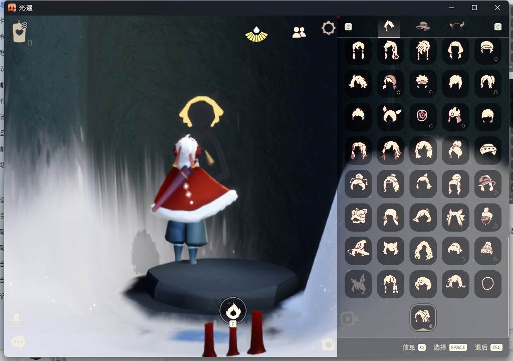
Task: Select the witch hat
Action: (358, 251)
